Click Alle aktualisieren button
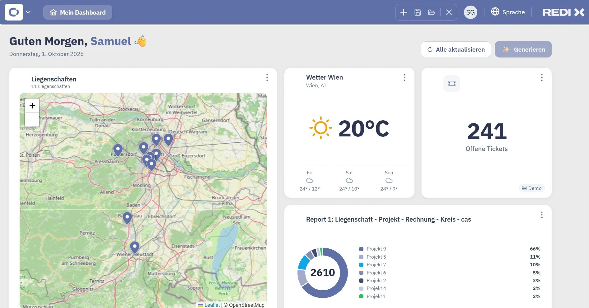 coord(456,49)
